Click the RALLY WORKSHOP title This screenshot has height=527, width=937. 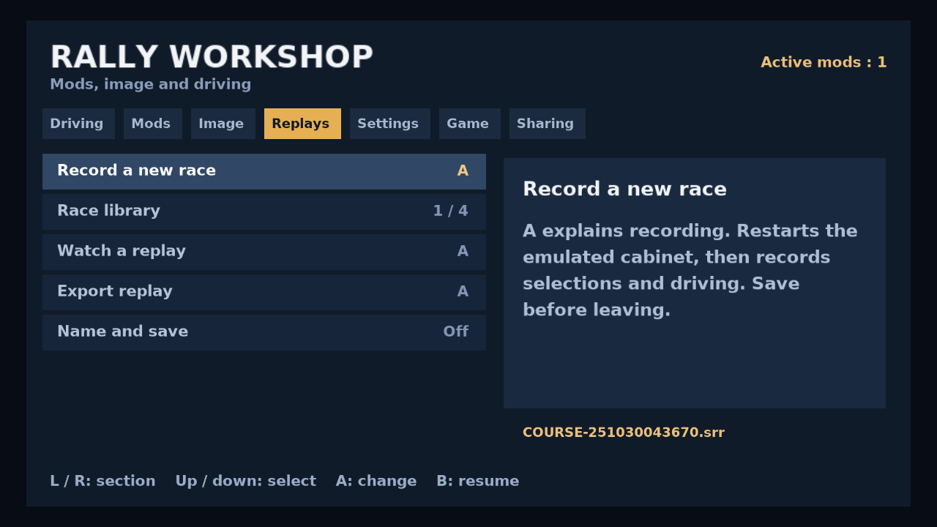(212, 57)
